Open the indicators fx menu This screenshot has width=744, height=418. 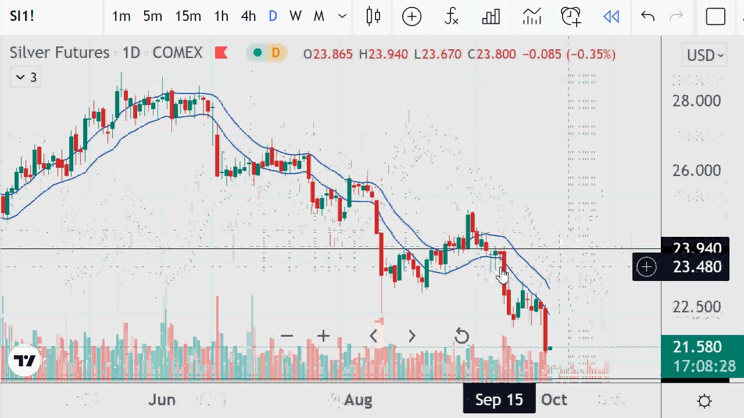(x=451, y=16)
